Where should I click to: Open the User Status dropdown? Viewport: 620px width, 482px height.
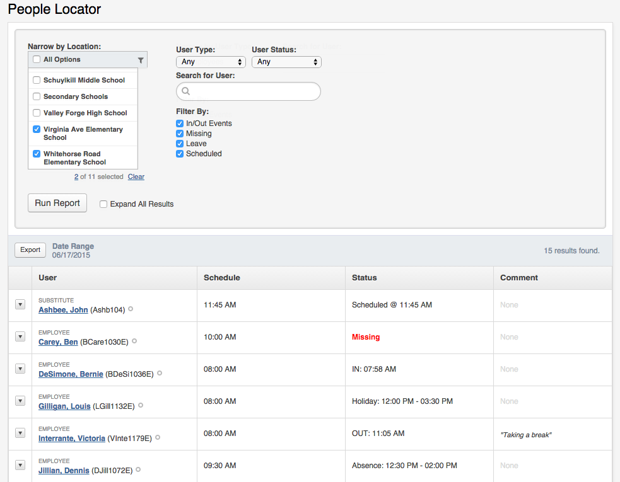pos(286,62)
